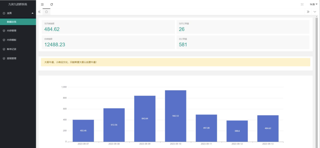Click the 总销售额 12488.23 stat card

(x=108, y=42)
